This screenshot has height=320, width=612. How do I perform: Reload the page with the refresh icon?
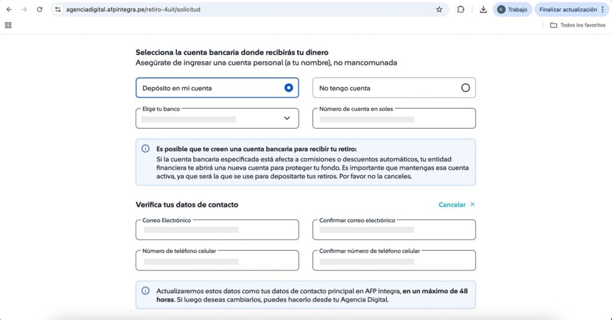tap(39, 10)
